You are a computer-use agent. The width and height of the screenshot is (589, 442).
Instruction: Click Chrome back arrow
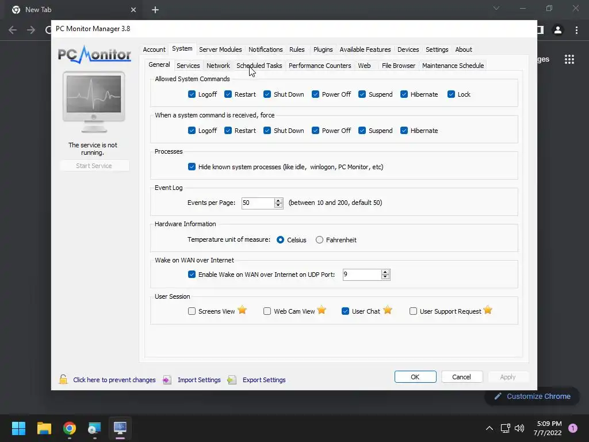coord(13,30)
